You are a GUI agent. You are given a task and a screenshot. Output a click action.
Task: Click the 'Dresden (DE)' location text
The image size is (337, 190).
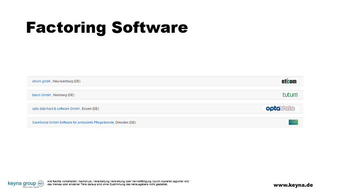[126, 122]
